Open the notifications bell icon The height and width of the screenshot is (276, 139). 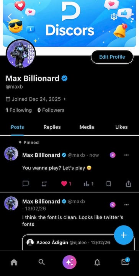(x=97, y=262)
